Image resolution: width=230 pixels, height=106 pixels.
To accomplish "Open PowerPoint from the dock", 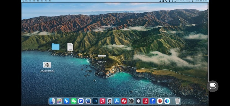I will (160, 101).
